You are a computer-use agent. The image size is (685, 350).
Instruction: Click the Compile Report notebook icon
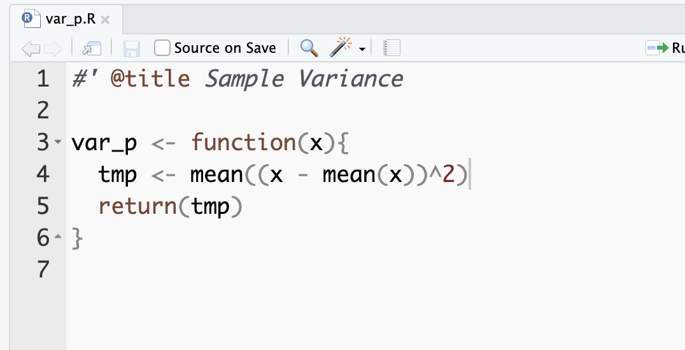[392, 48]
